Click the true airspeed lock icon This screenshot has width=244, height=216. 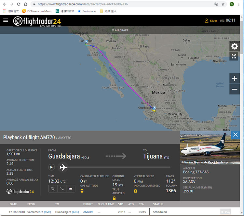click(114, 198)
